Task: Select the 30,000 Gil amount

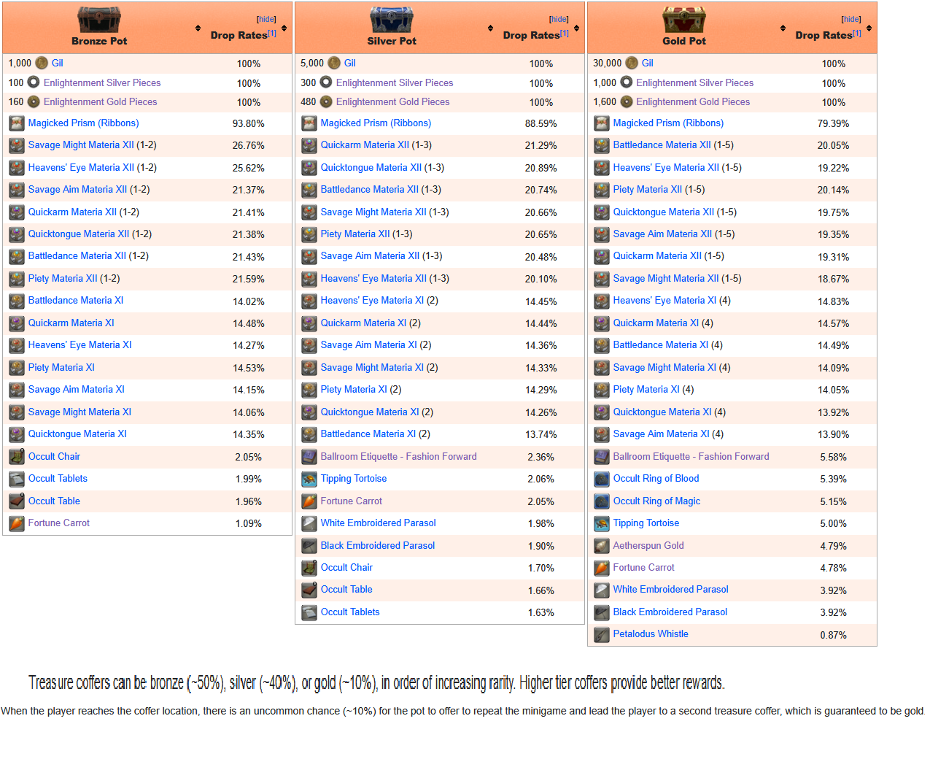Action: point(608,63)
